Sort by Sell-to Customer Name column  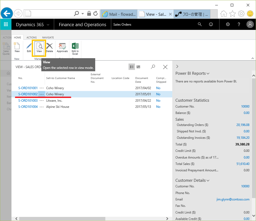tap(61, 78)
